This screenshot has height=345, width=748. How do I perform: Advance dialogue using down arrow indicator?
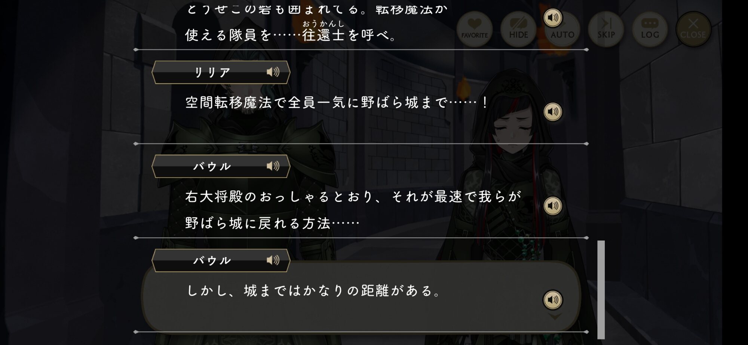[x=555, y=317]
